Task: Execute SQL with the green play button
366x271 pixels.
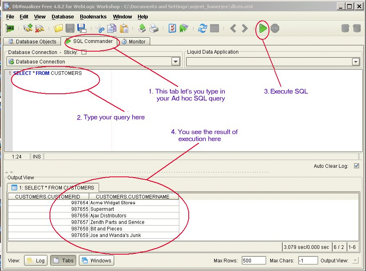Action: pos(263,29)
